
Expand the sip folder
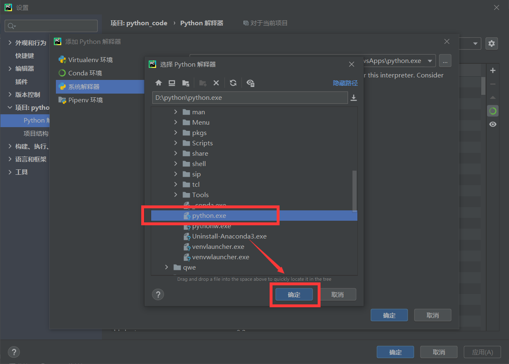click(x=176, y=174)
